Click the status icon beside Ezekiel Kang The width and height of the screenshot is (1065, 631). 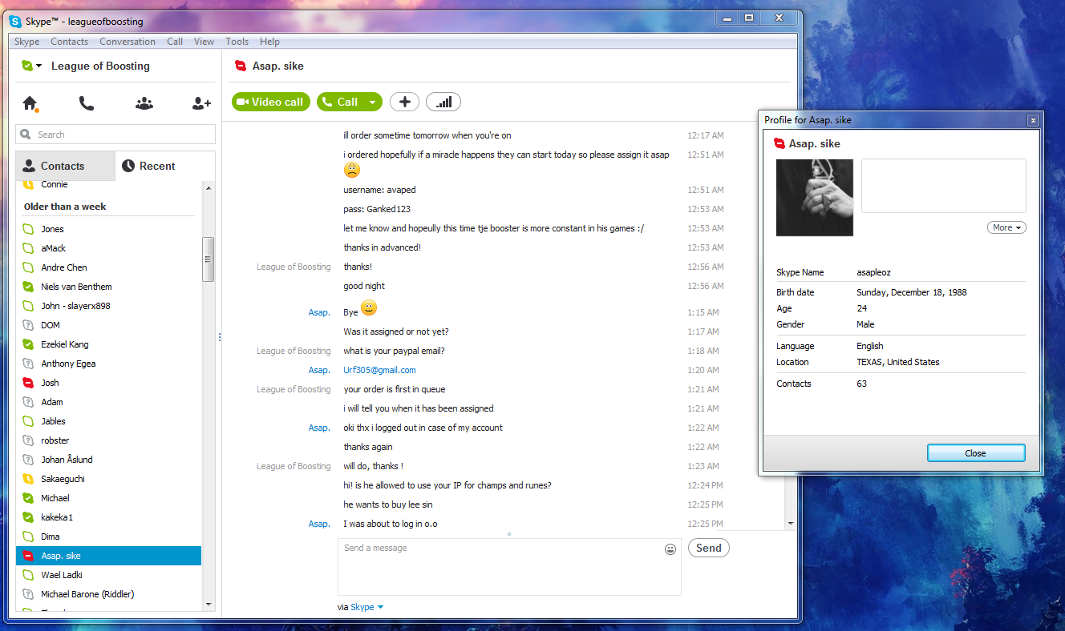[x=28, y=344]
